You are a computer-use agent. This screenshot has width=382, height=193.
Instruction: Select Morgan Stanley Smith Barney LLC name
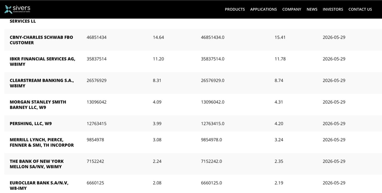coord(38,105)
